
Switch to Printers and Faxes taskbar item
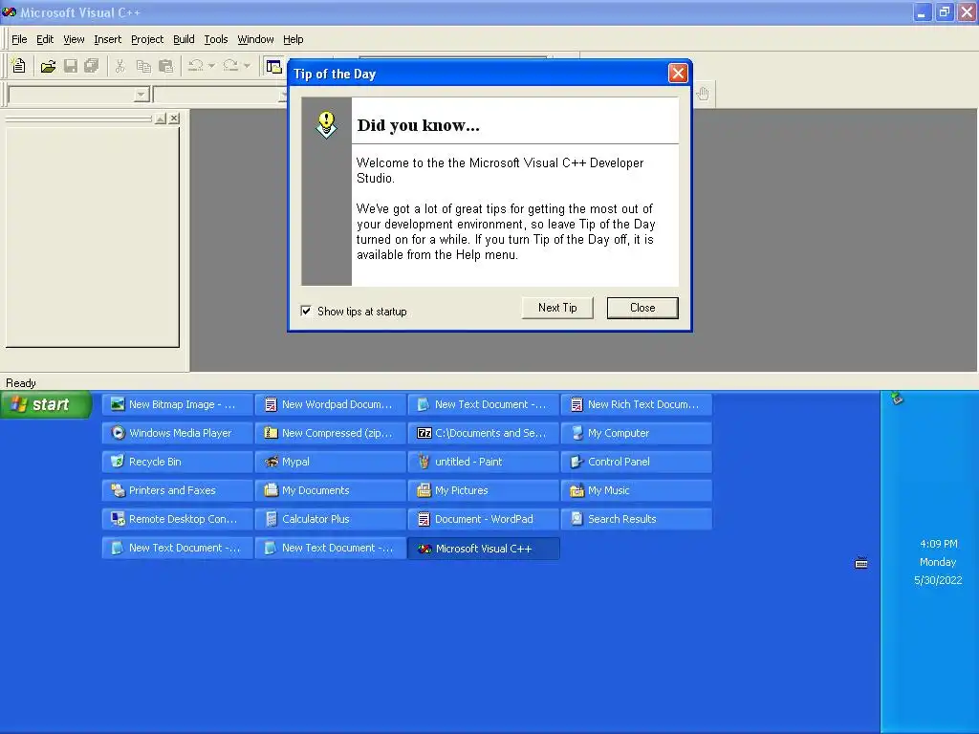[x=177, y=490]
